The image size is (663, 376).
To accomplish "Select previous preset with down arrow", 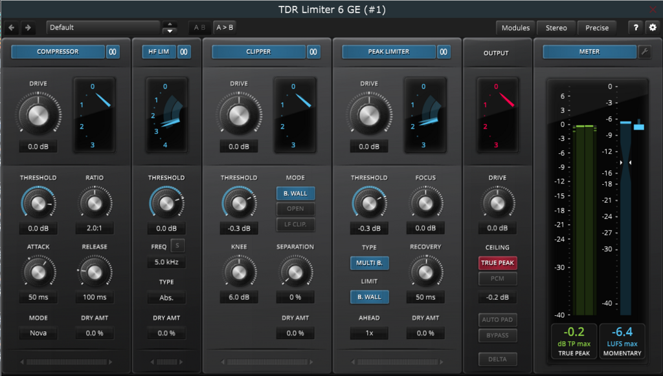I will (170, 31).
